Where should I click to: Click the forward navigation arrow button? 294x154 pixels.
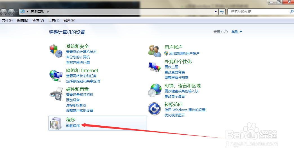click(x=12, y=12)
